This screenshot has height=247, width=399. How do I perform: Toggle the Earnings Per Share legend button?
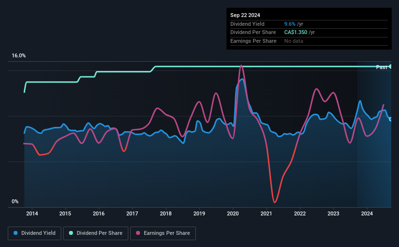coord(163,233)
